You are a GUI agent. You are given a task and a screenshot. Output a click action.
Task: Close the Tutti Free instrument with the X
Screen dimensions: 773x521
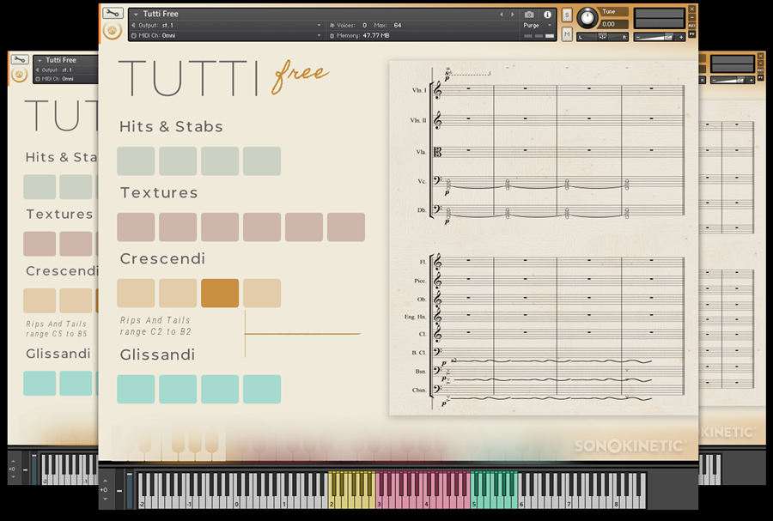point(692,9)
